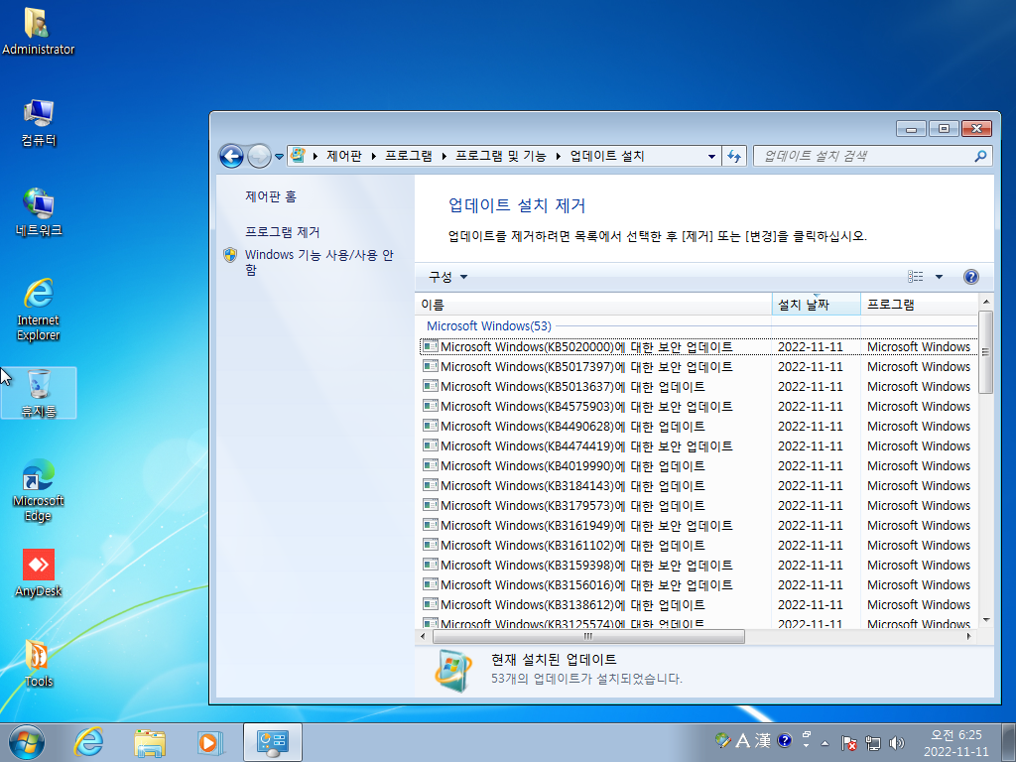This screenshot has width=1016, height=762.
Task: Expand the breadcrumb arrow after 프로그램
Action: tap(444, 156)
